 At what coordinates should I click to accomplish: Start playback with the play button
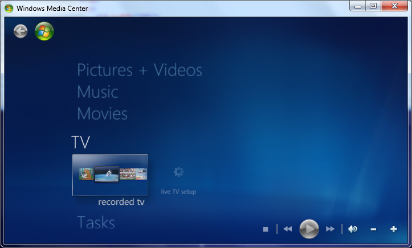(309, 229)
